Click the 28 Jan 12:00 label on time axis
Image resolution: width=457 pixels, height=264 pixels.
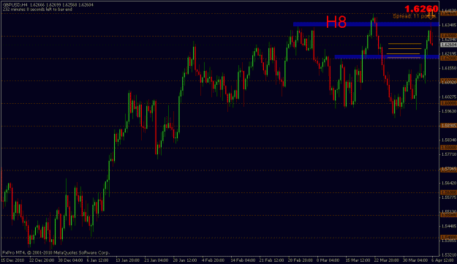[185, 260]
